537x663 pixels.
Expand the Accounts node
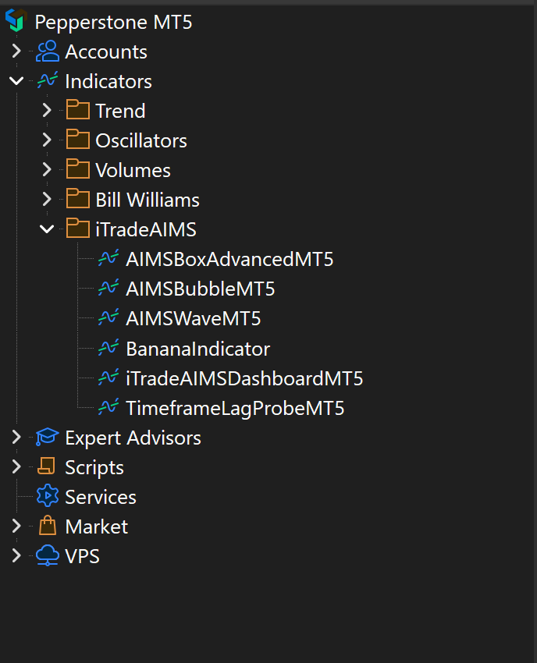(x=16, y=51)
